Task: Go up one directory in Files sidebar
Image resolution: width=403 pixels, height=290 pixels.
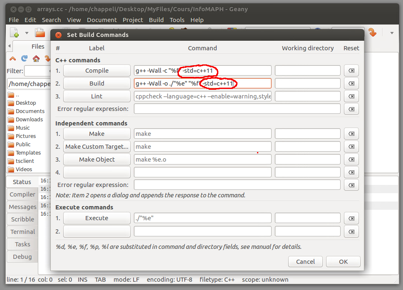Action: pyautogui.click(x=12, y=59)
